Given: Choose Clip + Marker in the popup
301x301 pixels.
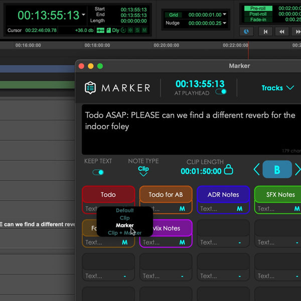Looking at the screenshot, I should click(x=124, y=233).
